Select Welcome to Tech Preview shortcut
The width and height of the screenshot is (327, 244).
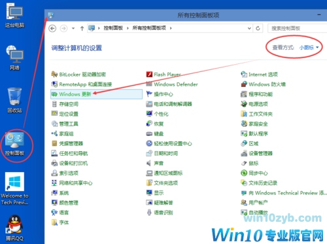[14, 188]
